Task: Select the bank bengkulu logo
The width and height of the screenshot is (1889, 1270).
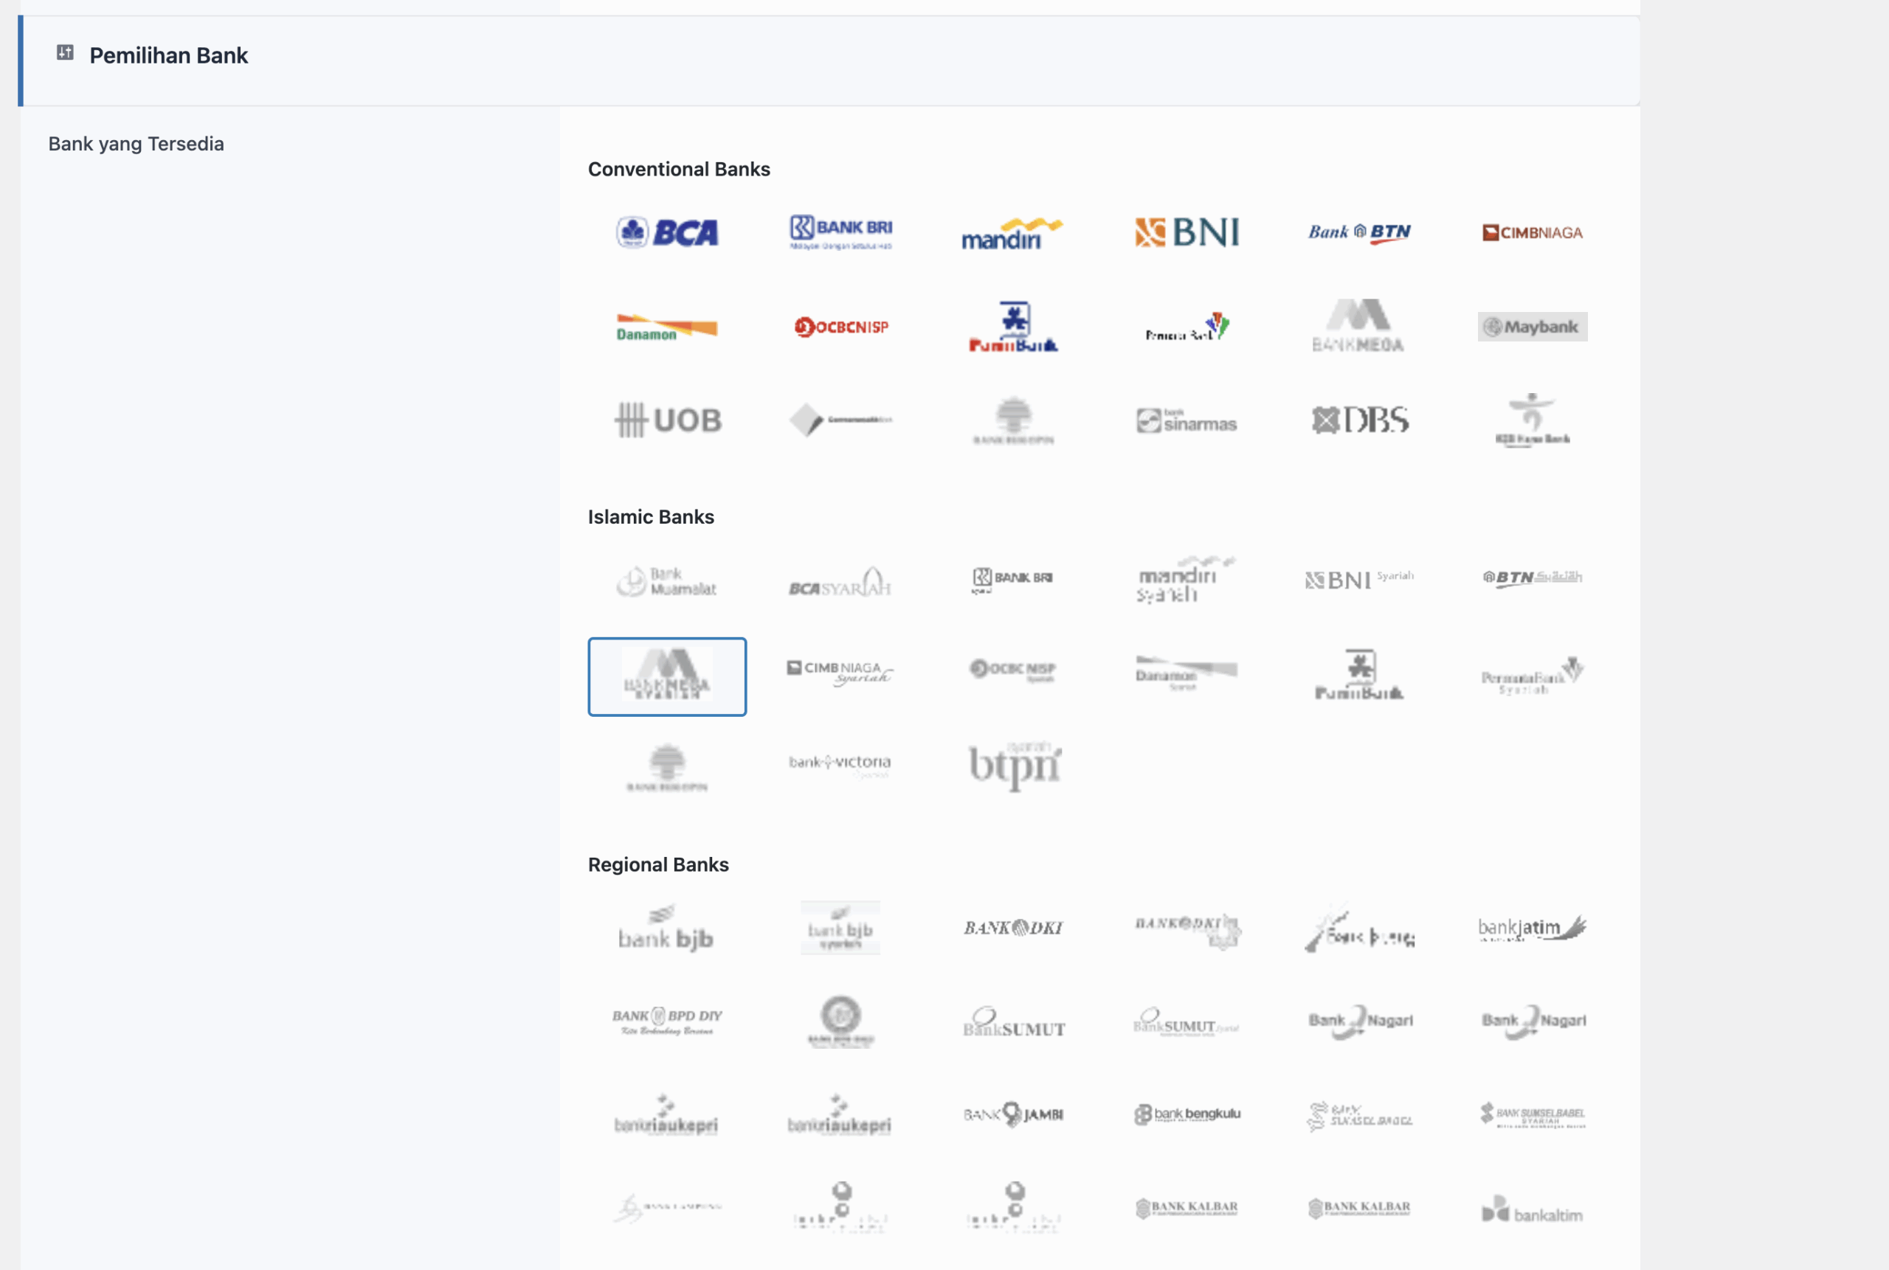Action: [x=1187, y=1114]
